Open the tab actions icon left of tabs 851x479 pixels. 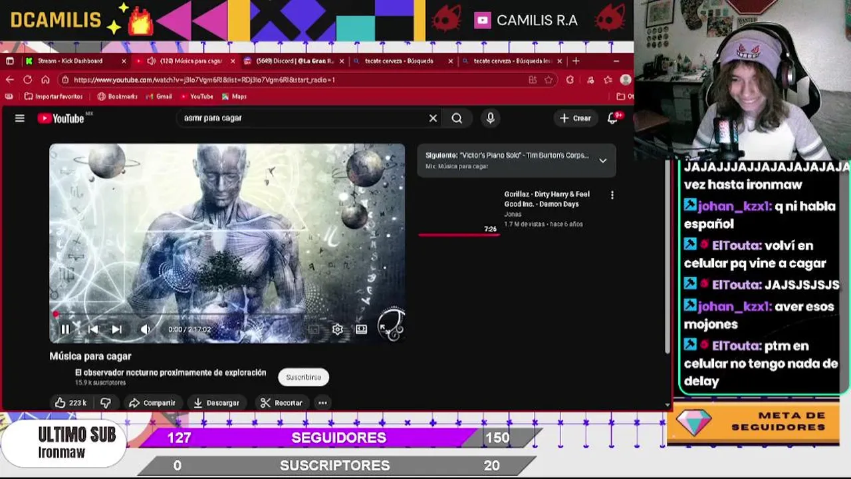point(9,61)
